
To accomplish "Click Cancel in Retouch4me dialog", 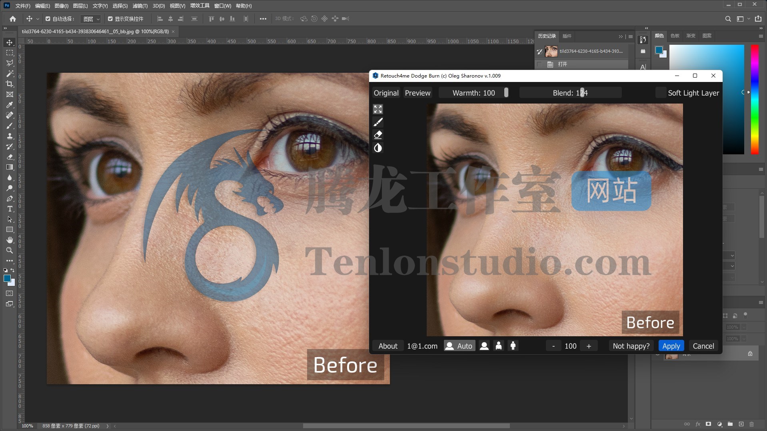I will coord(703,346).
